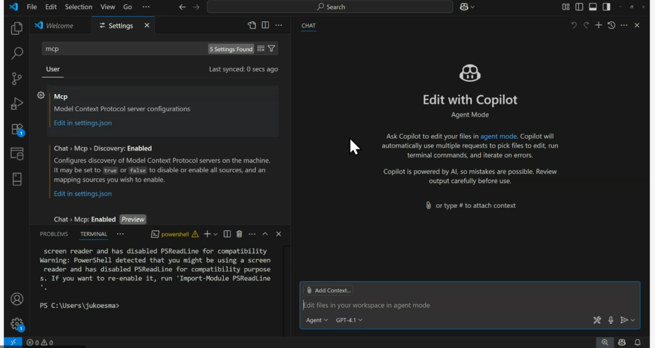Screen dimensions: 655x348
Task: Open the Search view in activity bar
Action: click(x=17, y=53)
